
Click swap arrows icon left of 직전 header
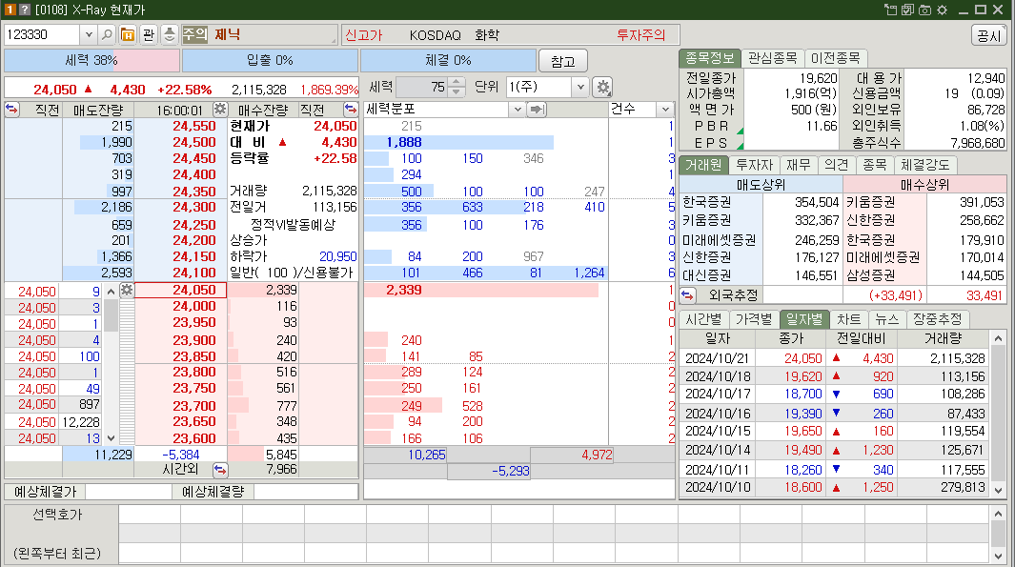point(11,109)
